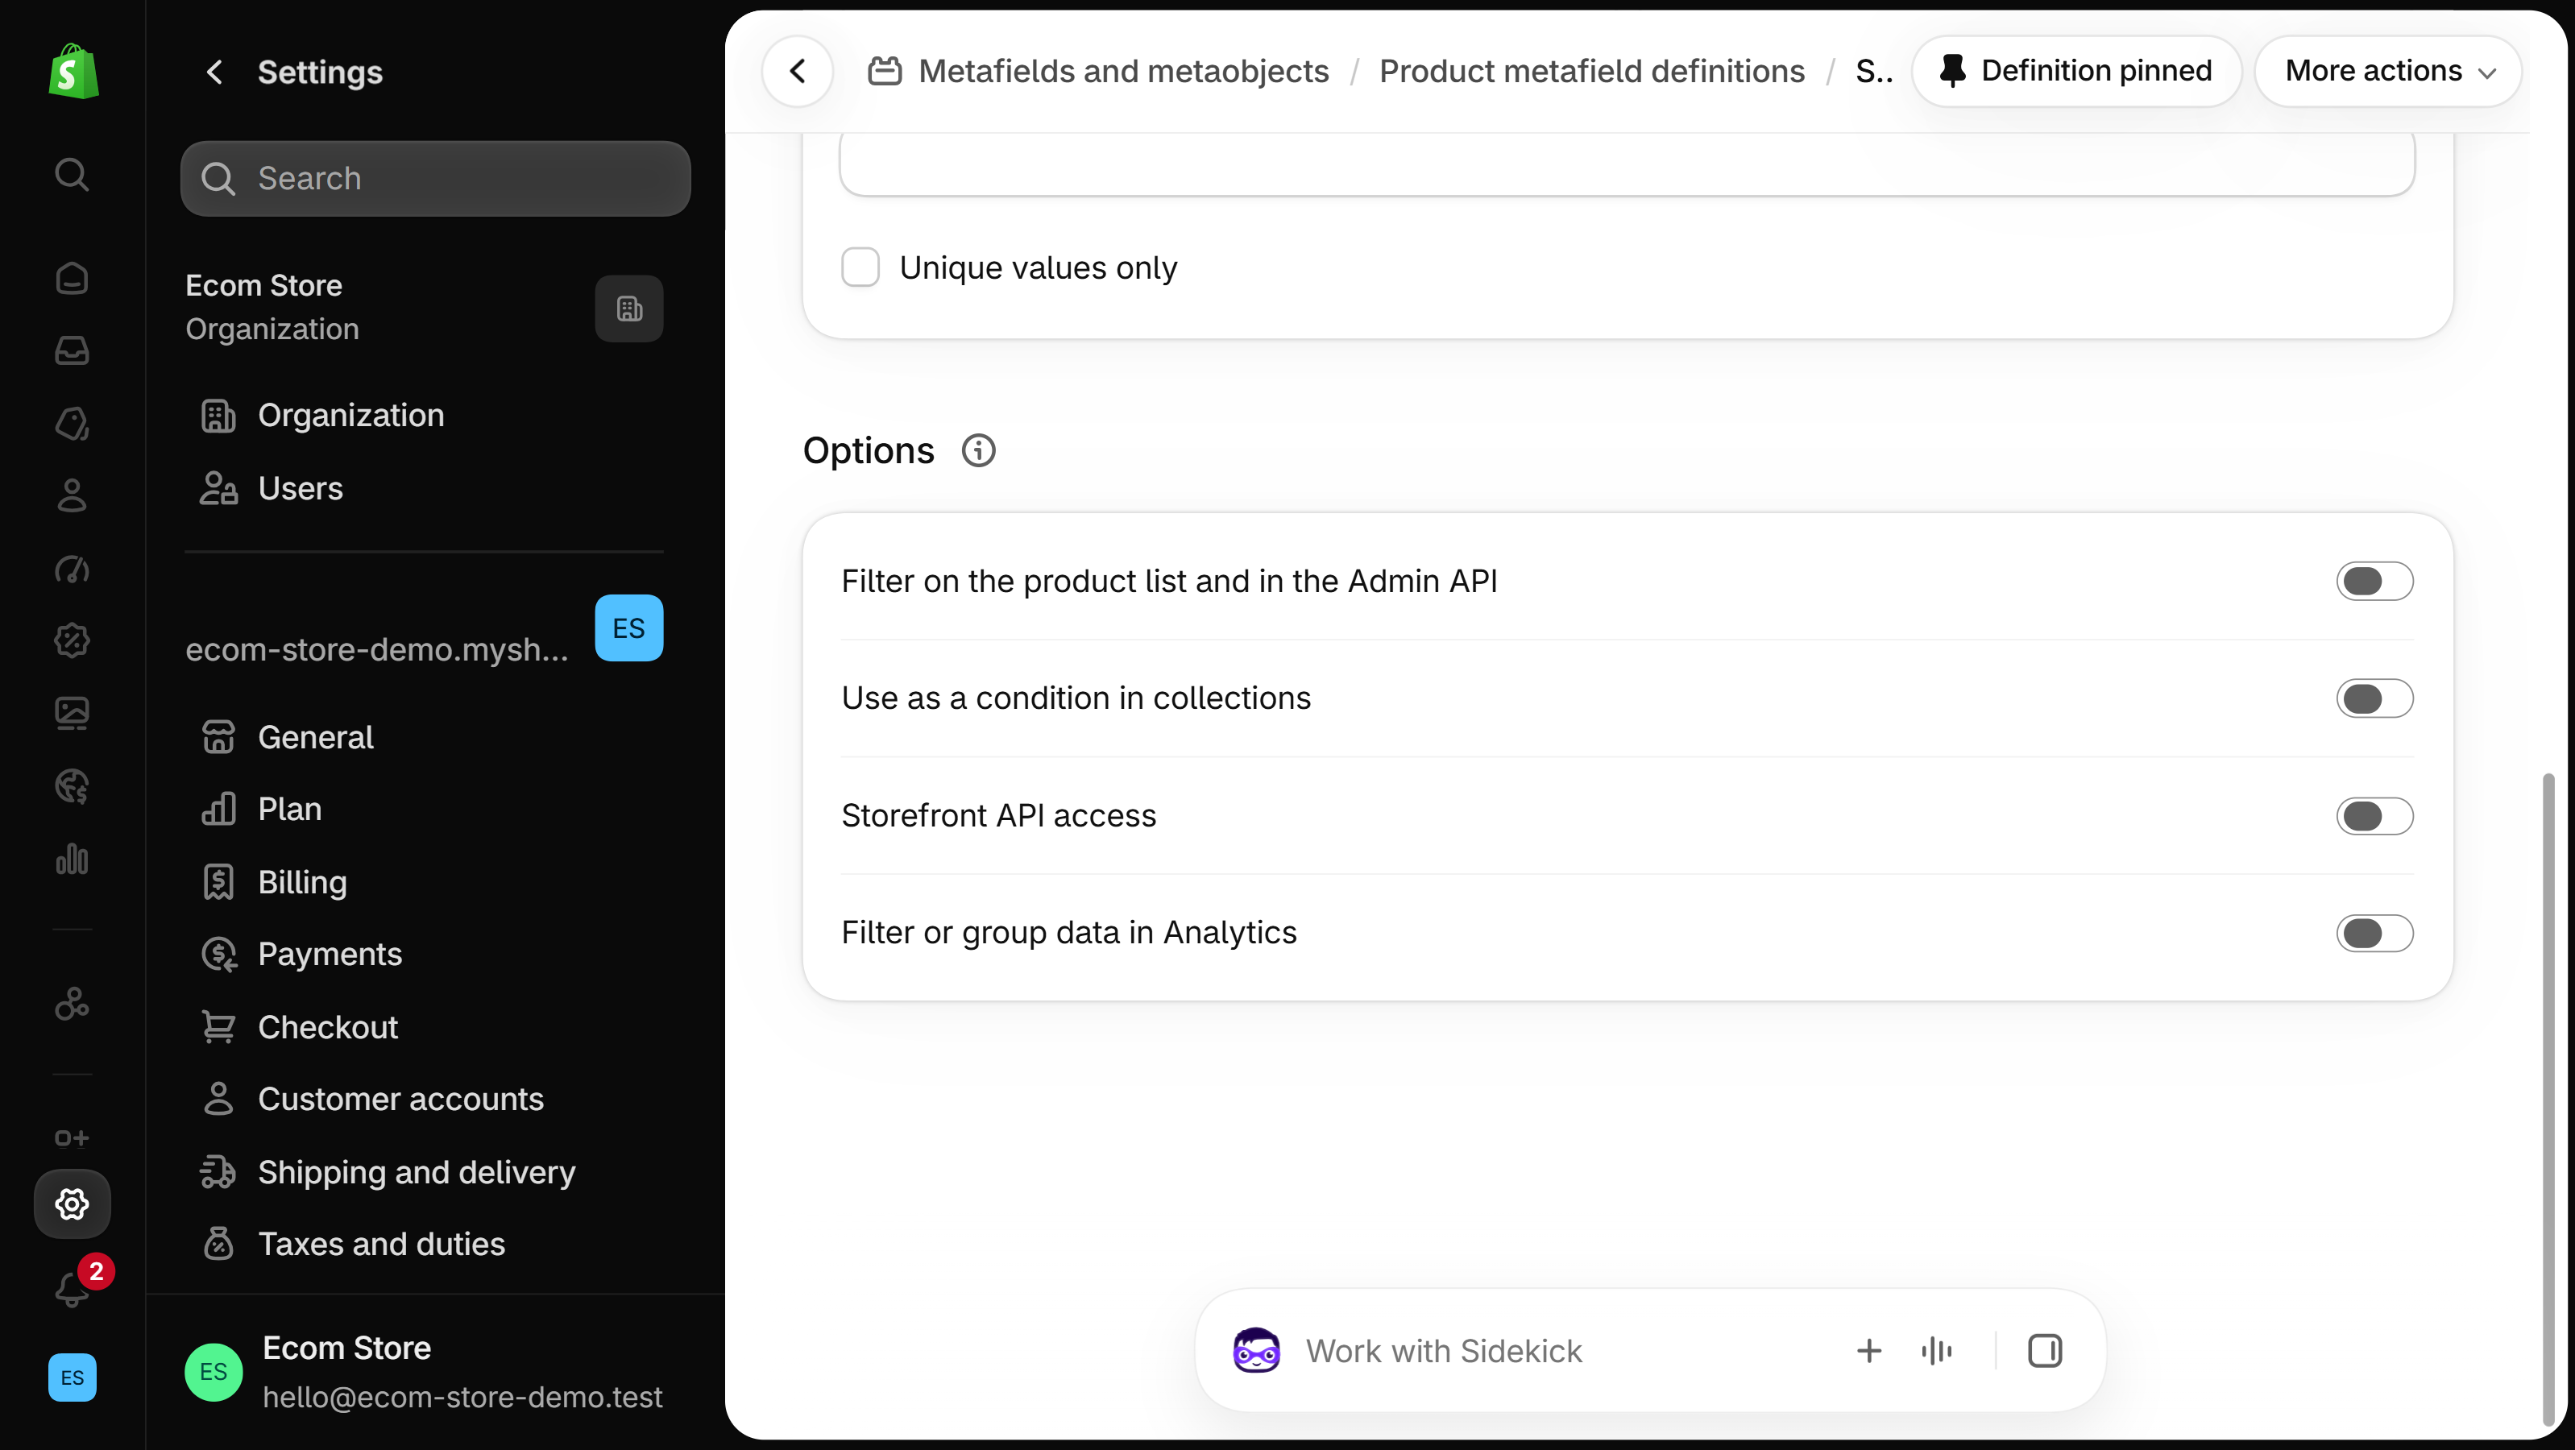
Task: Open Content image icon in rail
Action: tap(72, 714)
